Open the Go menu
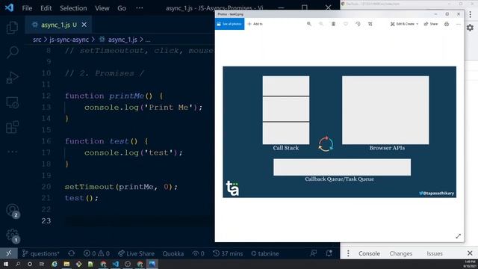 [122, 8]
